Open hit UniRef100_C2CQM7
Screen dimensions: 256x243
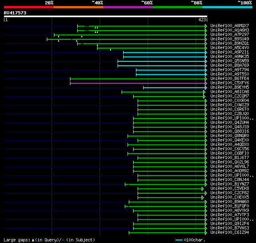pos(230,96)
